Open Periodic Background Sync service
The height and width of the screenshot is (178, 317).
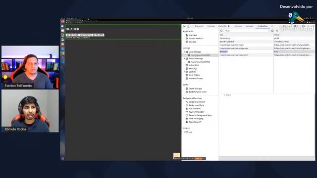200,115
